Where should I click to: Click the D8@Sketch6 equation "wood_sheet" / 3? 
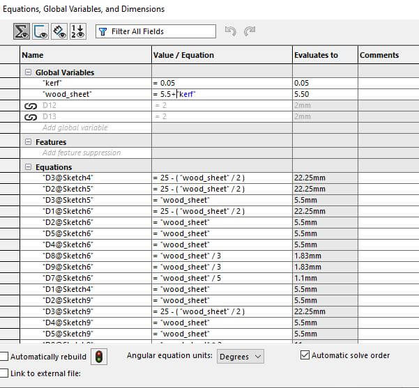[x=222, y=256]
